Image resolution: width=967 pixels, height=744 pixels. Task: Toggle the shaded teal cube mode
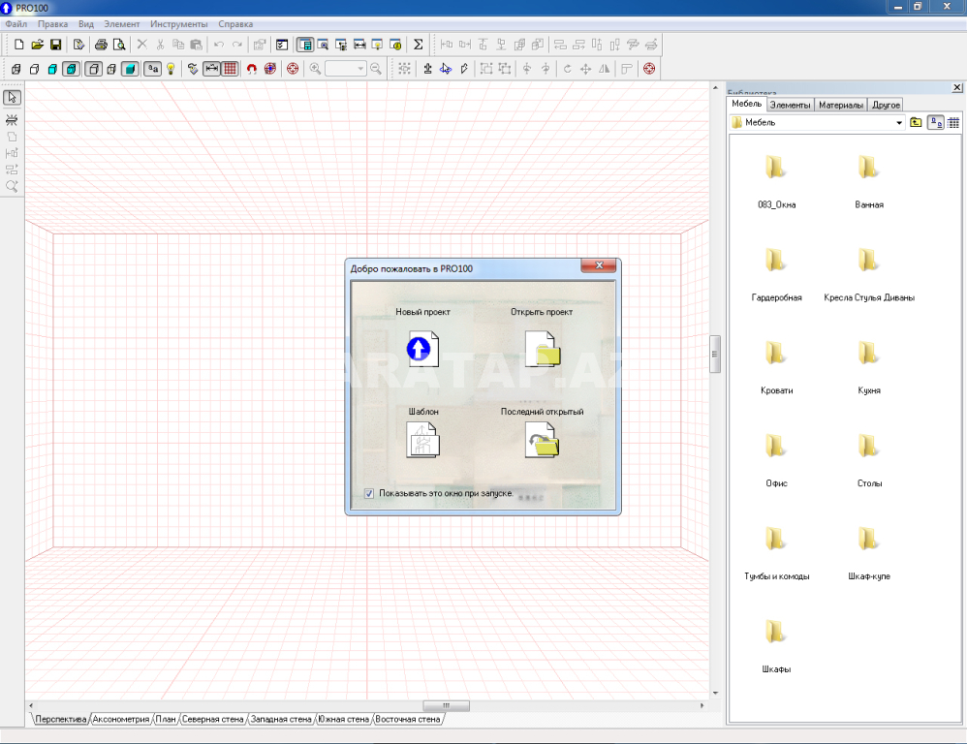coord(130,69)
